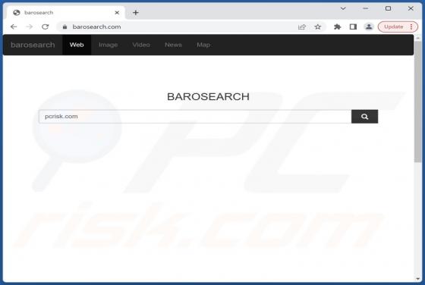Open a new tab with the plus button
Image resolution: width=425 pixels, height=285 pixels.
point(136,13)
